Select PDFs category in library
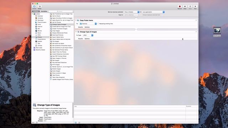This screenshot has width=228, height=128. [x=39, y=35]
